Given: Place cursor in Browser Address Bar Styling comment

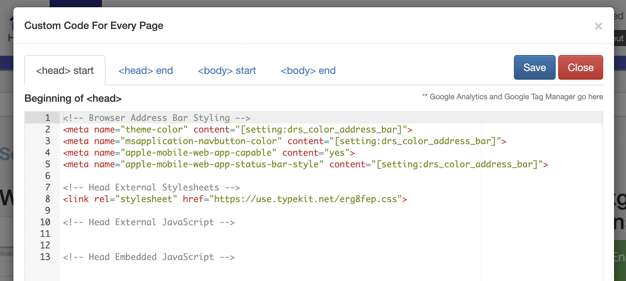Looking at the screenshot, I should 156,118.
